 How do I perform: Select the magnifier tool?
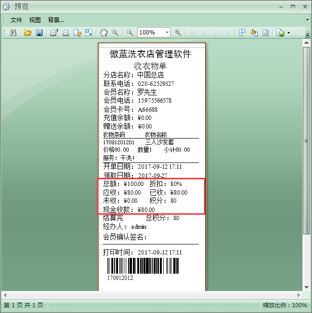point(115,33)
